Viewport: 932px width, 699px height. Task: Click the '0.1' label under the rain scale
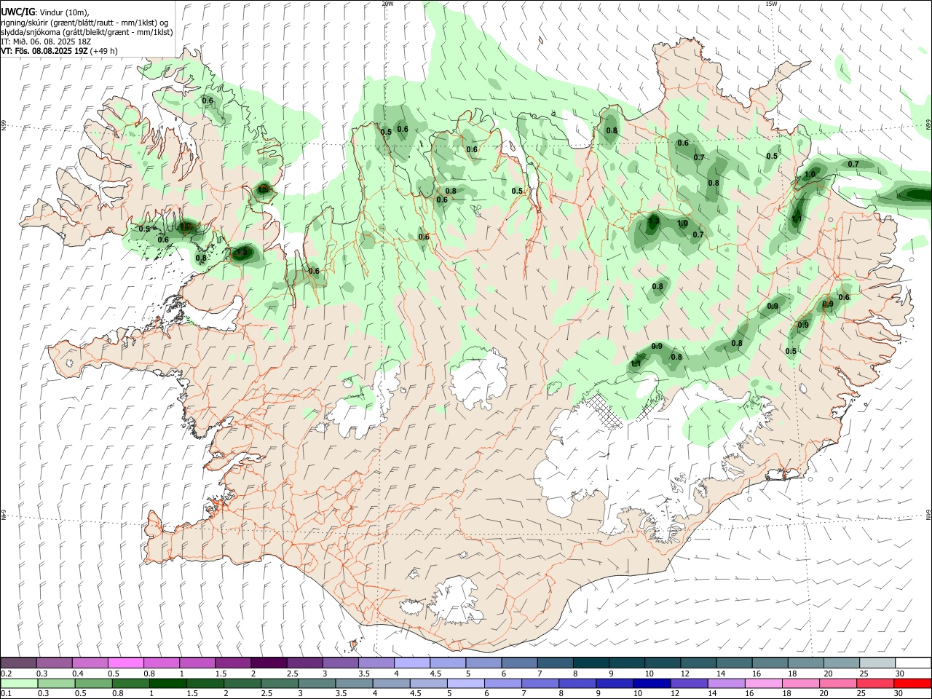pos(7,694)
